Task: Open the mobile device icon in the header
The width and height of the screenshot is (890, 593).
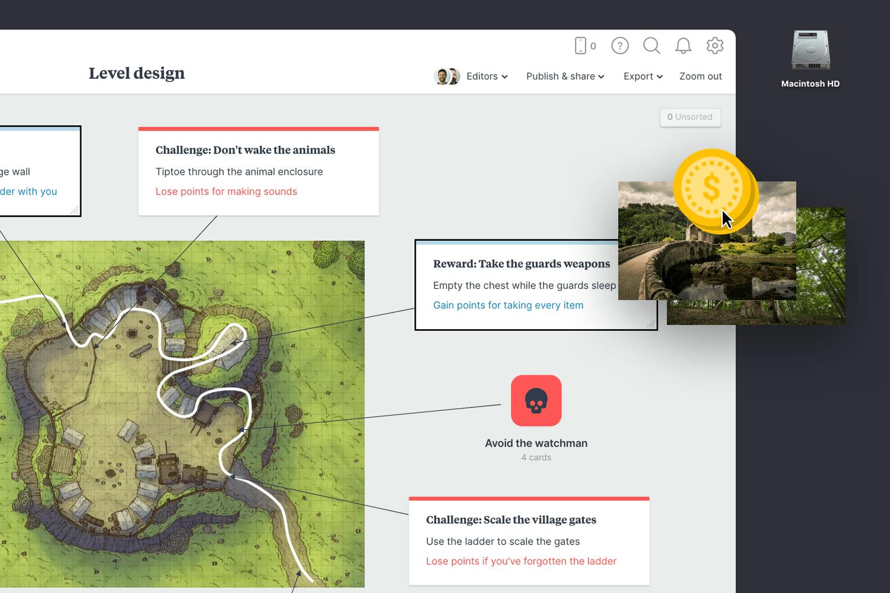Action: 581,46
